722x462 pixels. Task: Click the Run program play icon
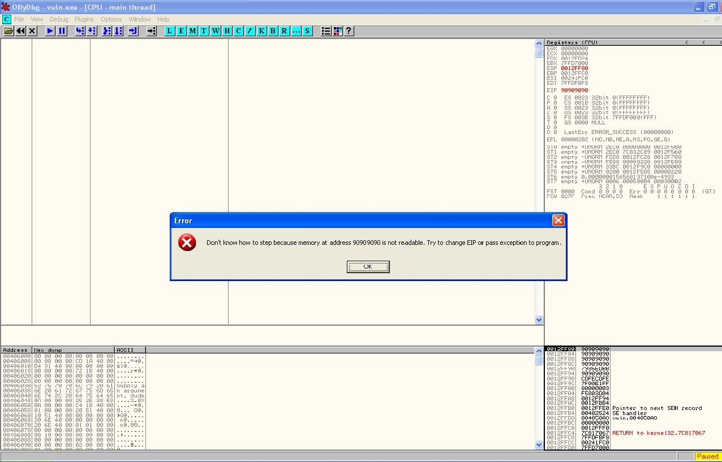click(50, 31)
